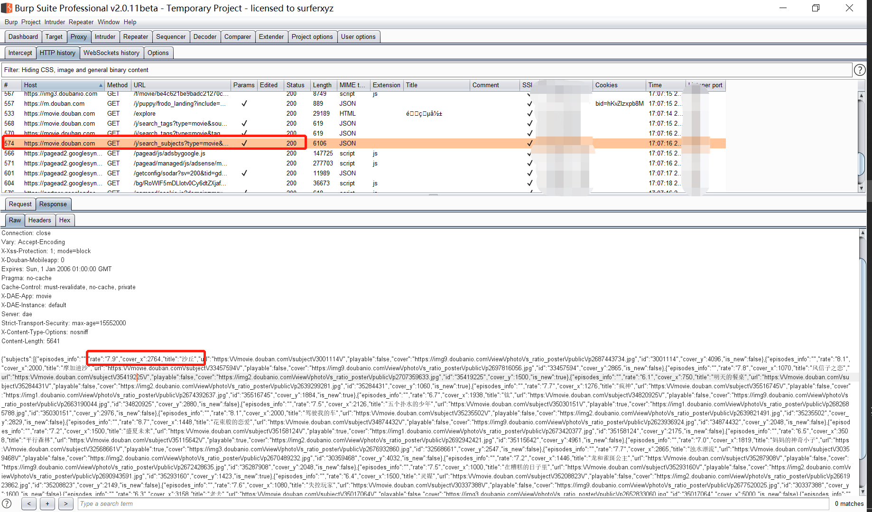
Task: Switch to the Repeater tool tab
Action: (x=136, y=37)
